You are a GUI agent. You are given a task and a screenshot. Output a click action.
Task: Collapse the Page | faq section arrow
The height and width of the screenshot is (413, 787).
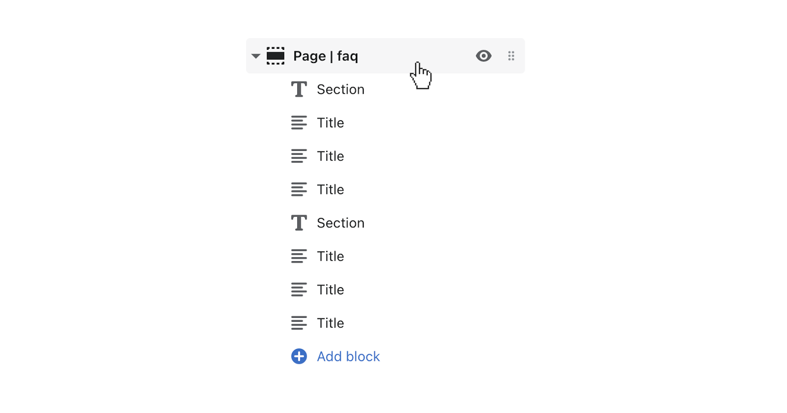coord(255,56)
